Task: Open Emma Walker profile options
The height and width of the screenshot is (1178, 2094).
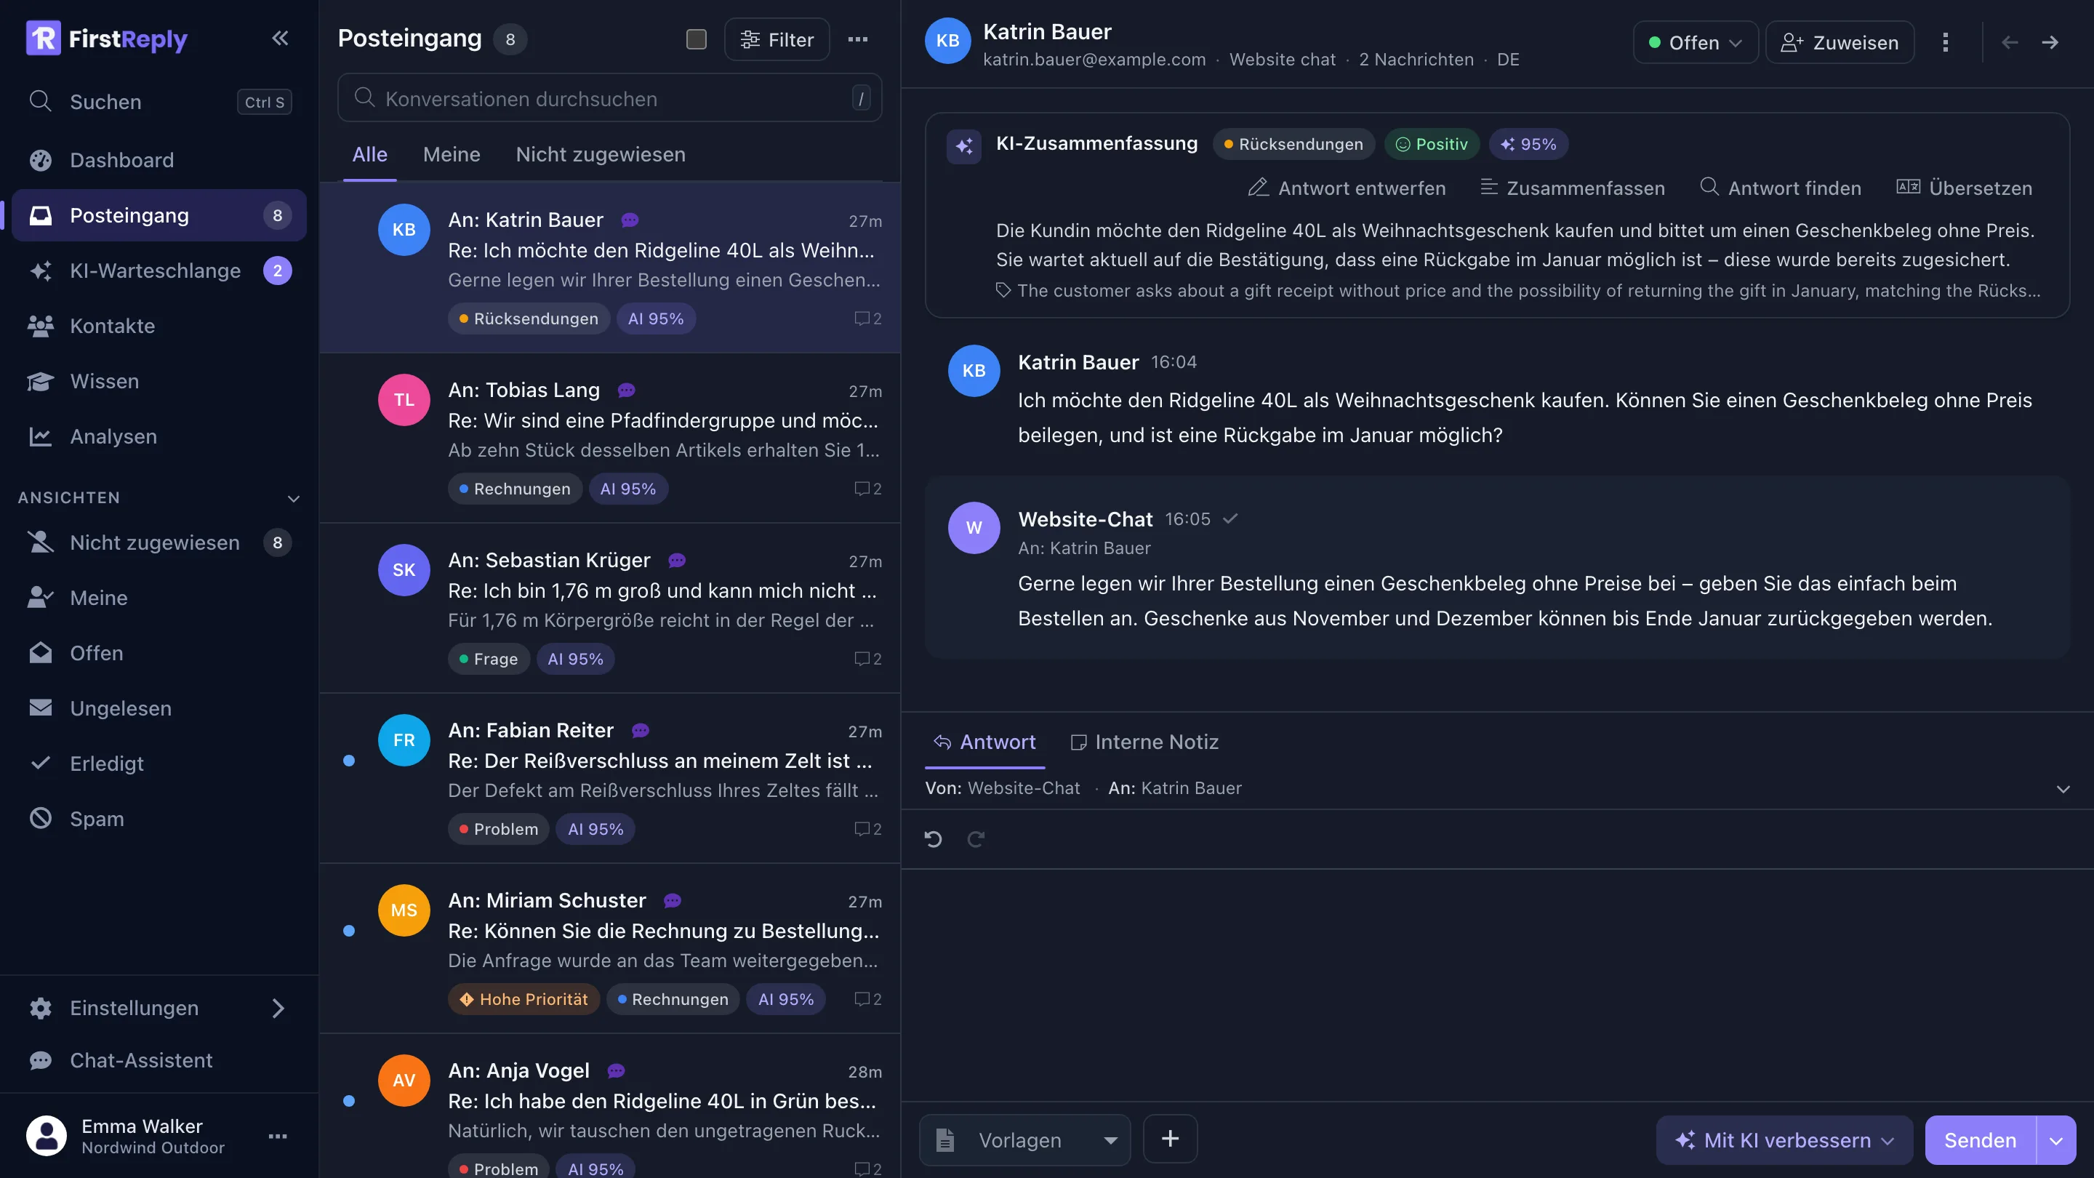Action: coord(278,1137)
